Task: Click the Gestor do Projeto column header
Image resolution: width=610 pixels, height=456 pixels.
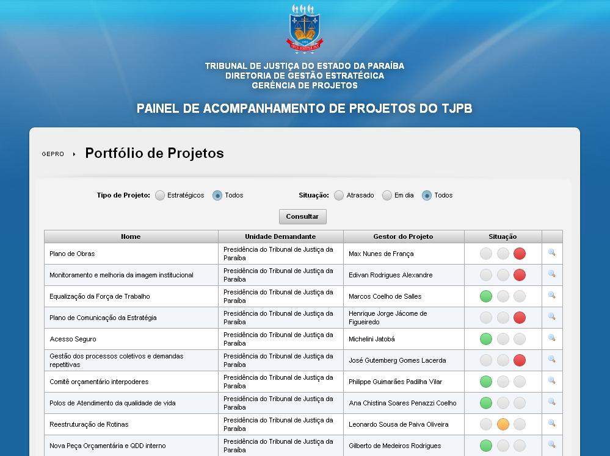Action: click(x=403, y=237)
